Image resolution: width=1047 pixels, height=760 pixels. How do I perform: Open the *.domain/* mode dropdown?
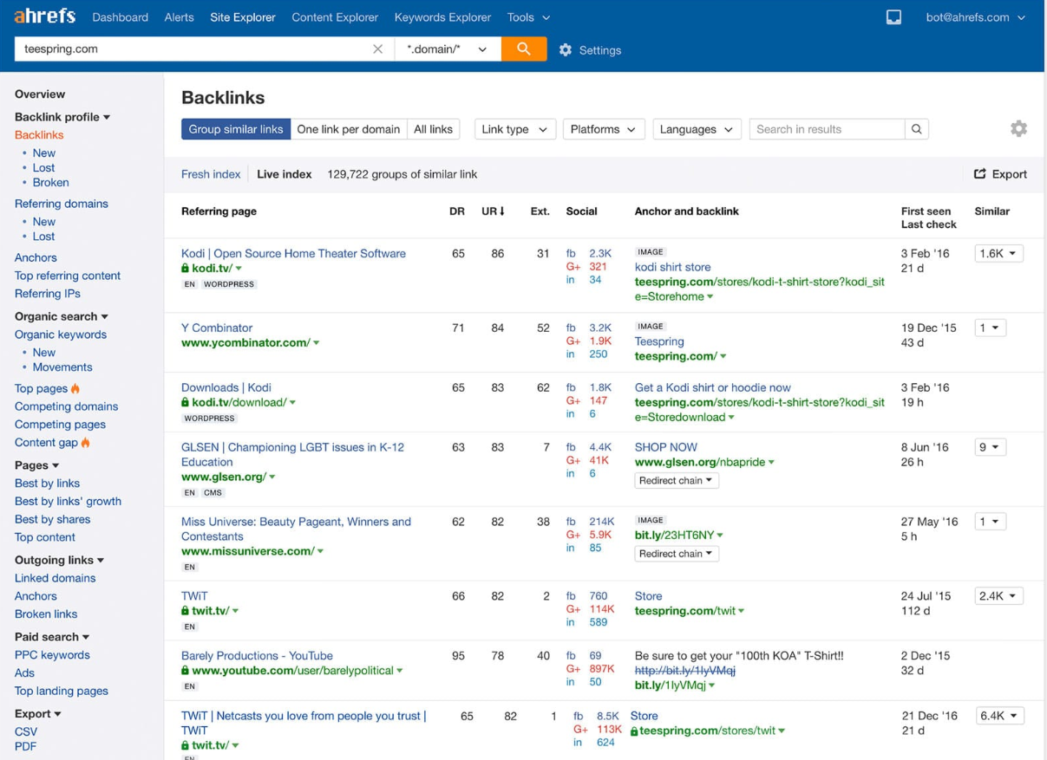coord(447,49)
